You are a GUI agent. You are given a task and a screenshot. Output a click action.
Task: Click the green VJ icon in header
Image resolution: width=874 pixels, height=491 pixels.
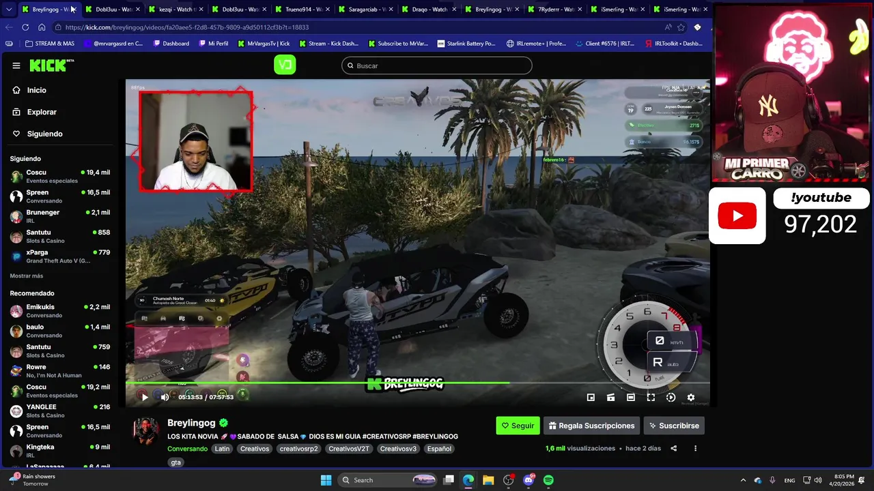coord(285,65)
